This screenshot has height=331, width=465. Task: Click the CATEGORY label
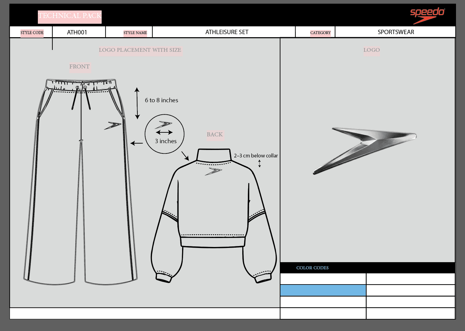pos(320,33)
